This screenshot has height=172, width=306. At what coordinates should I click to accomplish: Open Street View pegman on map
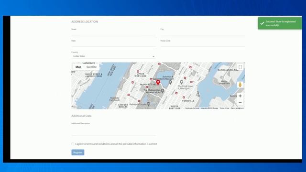(x=240, y=85)
